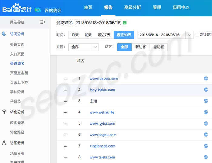Screen dimensions: 212x163
Task: Collapse the sidebar with the menu toggle icon
Action: click(42, 22)
